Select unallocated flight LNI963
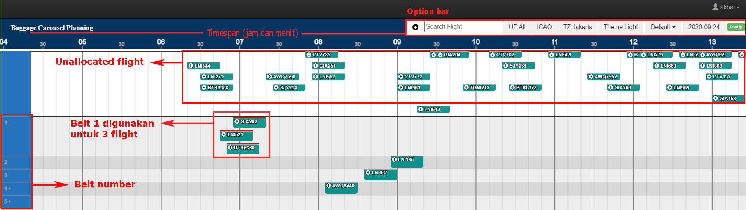The image size is (746, 210). pyautogui.click(x=414, y=88)
